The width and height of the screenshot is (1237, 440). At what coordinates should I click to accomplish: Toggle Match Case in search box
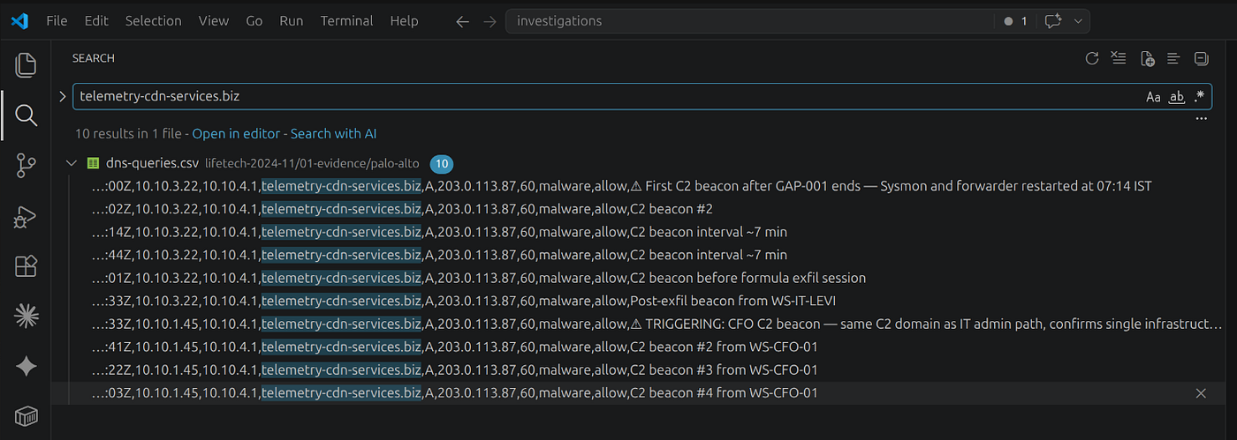[x=1153, y=97]
